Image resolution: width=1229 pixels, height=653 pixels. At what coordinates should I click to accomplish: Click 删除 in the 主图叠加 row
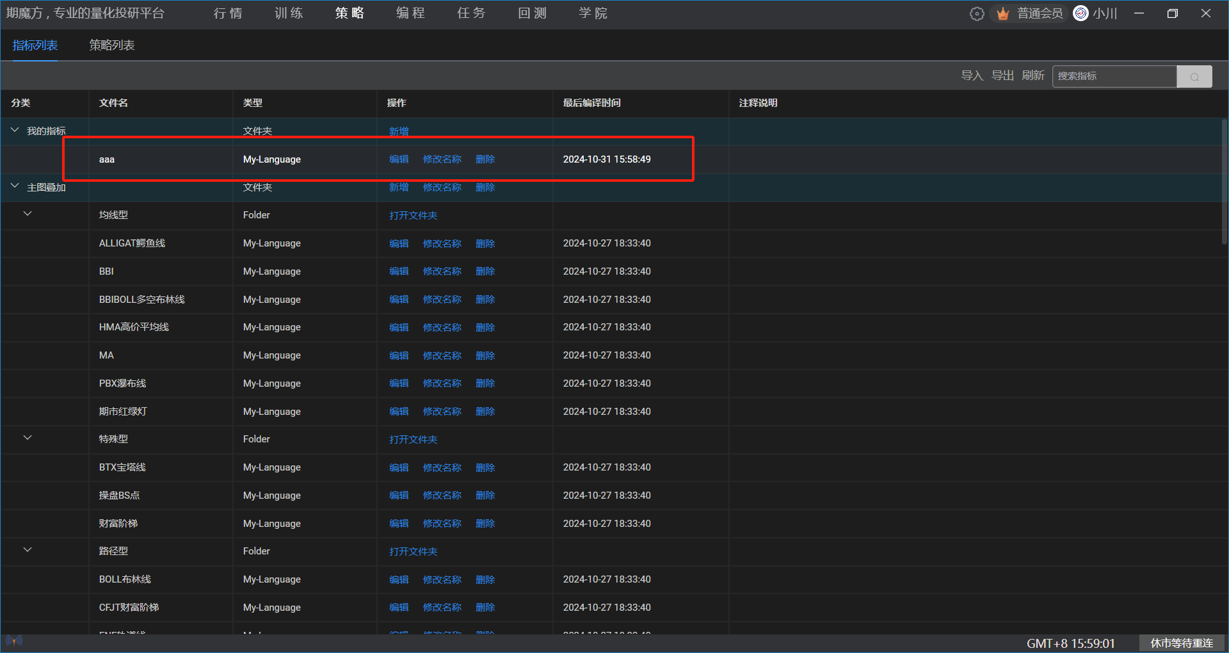pos(485,188)
